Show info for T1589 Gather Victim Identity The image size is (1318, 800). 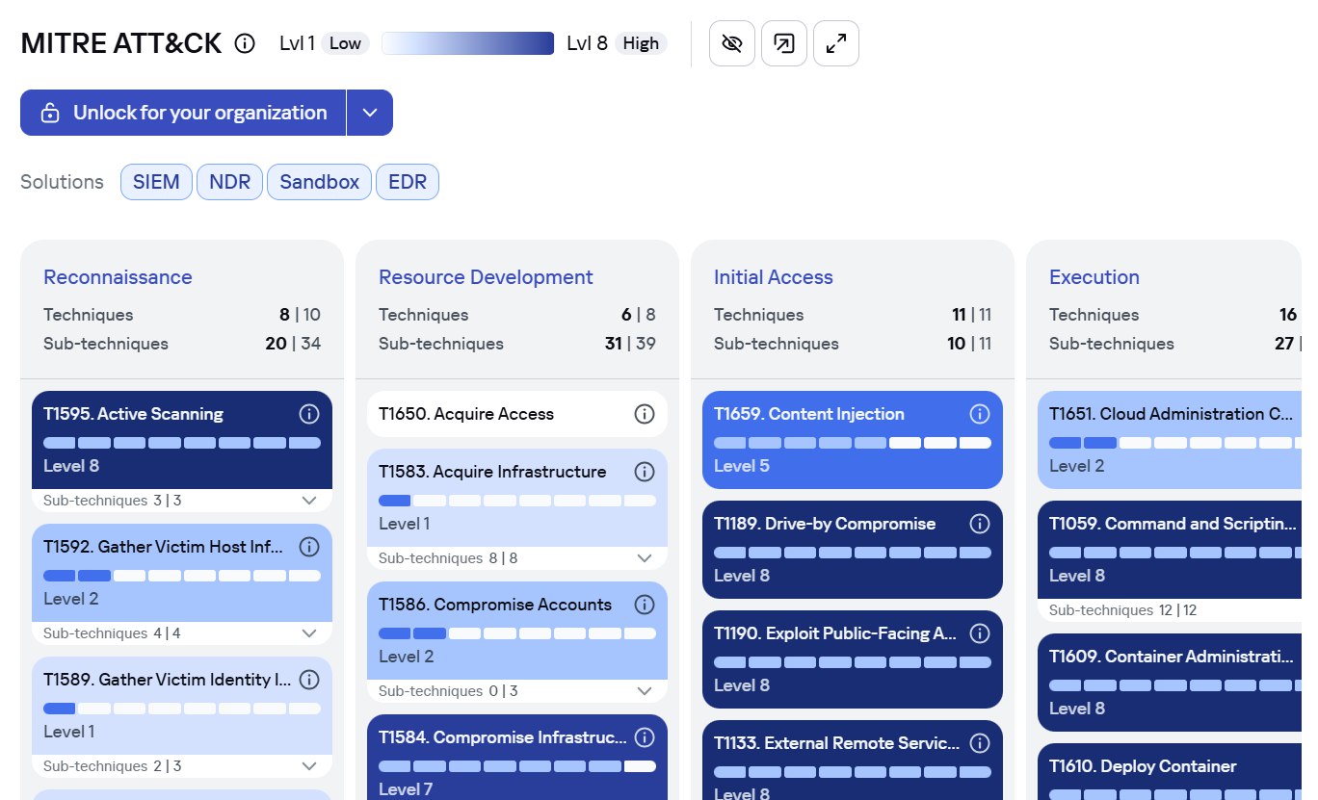[309, 680]
